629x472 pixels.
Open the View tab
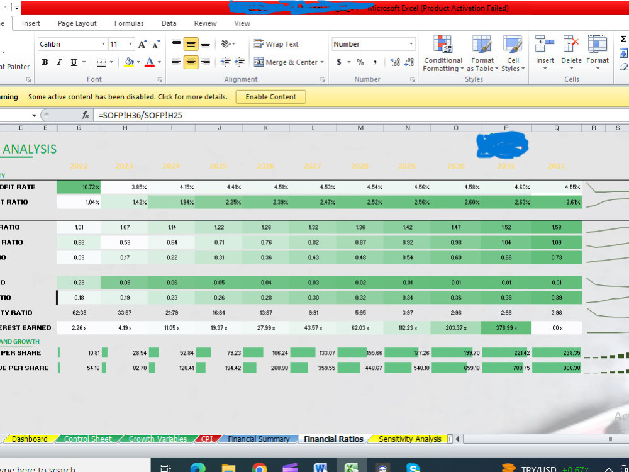pos(242,23)
